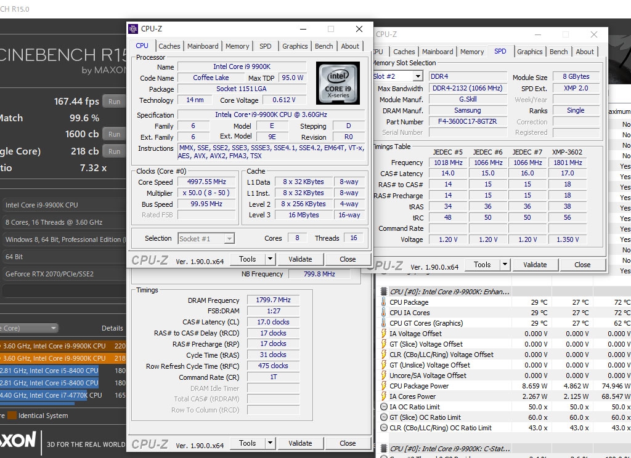Click the Validate button in CPU-Z

(x=301, y=259)
